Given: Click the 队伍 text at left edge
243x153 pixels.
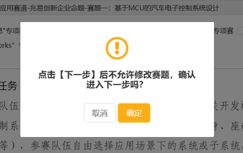Looking at the screenshot, I should (x=9, y=106).
